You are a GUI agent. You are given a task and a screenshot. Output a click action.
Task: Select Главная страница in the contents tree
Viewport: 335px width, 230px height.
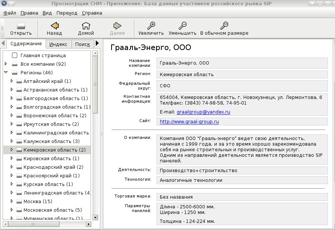tap(43, 55)
